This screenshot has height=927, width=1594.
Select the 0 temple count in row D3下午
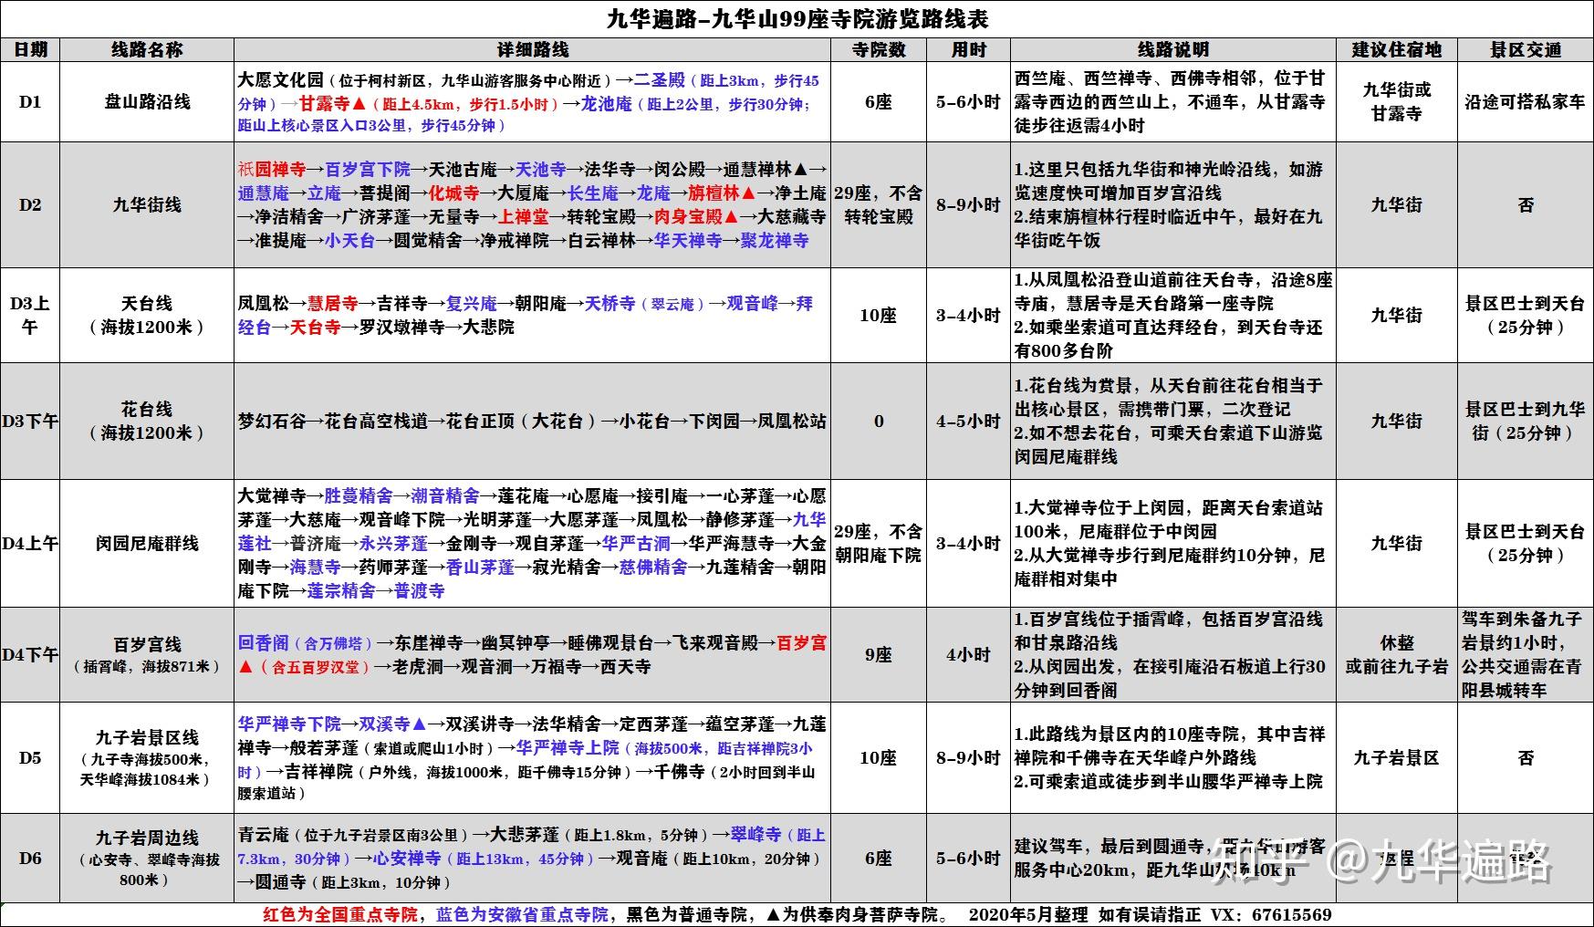[879, 421]
